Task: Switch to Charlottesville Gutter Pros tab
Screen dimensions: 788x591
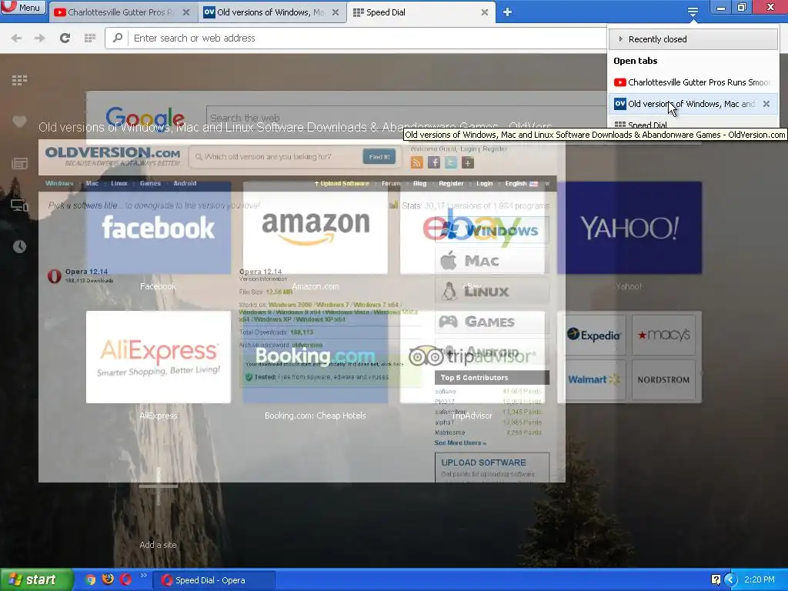Action: [122, 12]
